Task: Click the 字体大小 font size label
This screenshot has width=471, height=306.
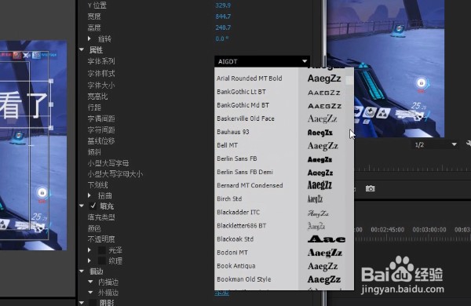Action: (x=101, y=86)
